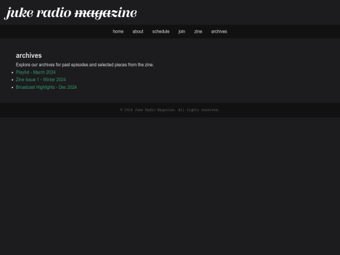This screenshot has width=340, height=255.
Task: Open Broadcast Highlights - Dec 2024 link
Action: click(46, 88)
